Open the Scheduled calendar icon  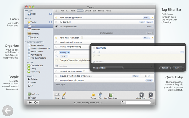coord(29,29)
